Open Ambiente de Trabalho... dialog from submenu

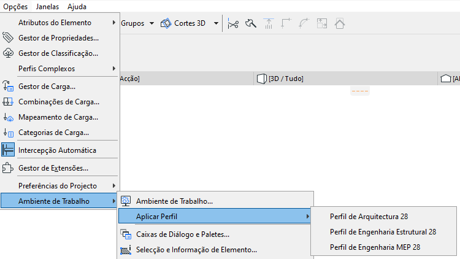pos(216,201)
